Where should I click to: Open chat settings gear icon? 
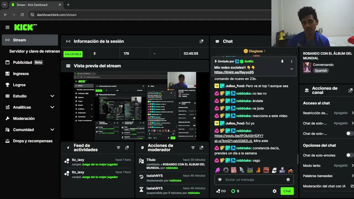[x=275, y=191]
